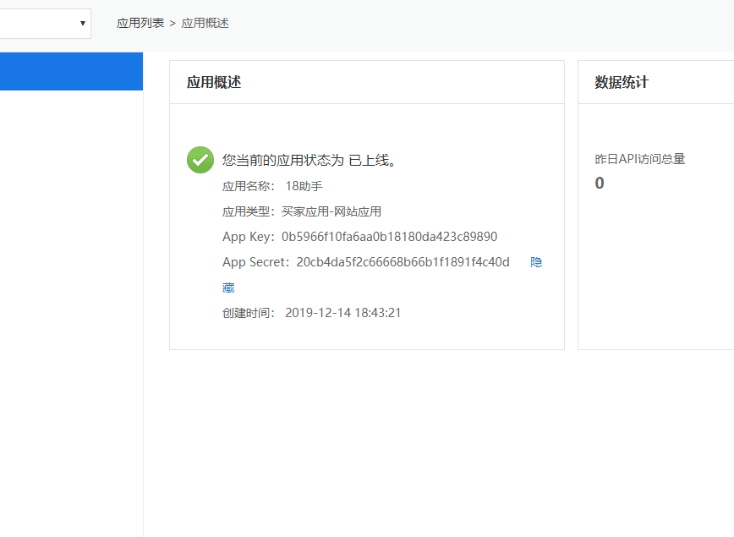Click the 应用概述 panel heading

214,82
